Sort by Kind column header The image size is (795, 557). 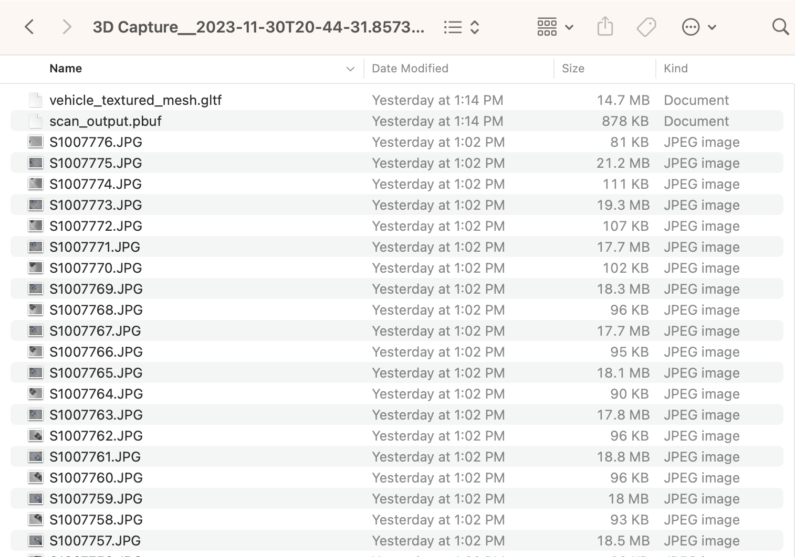click(x=675, y=69)
